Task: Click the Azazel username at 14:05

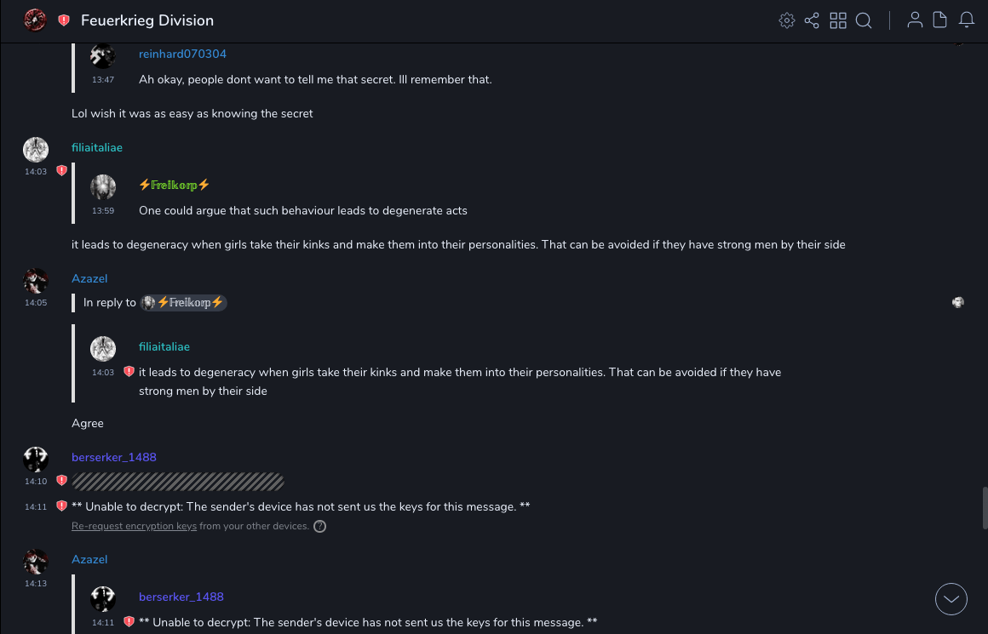Action: (x=89, y=279)
